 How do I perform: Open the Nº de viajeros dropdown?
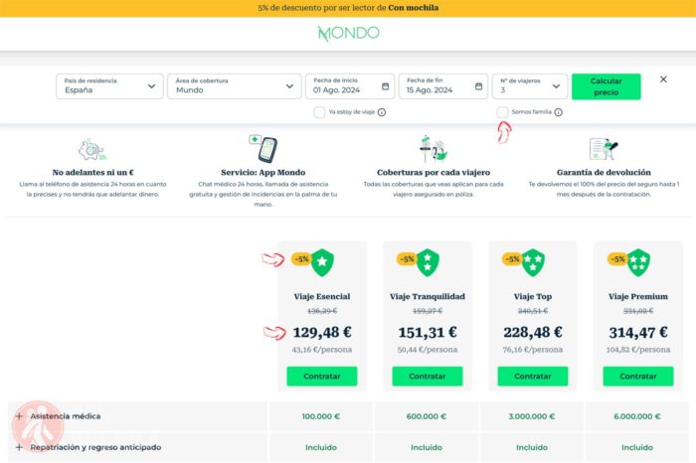(530, 86)
